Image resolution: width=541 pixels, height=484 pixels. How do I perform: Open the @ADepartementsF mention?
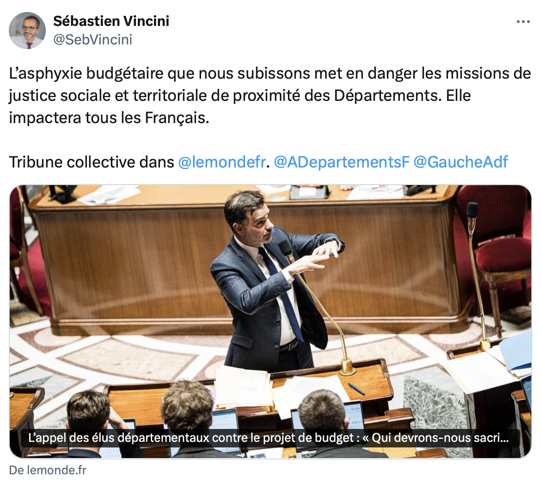342,162
